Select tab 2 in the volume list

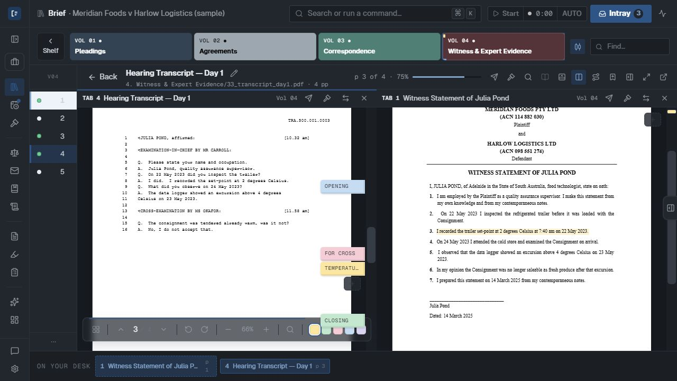[53, 118]
